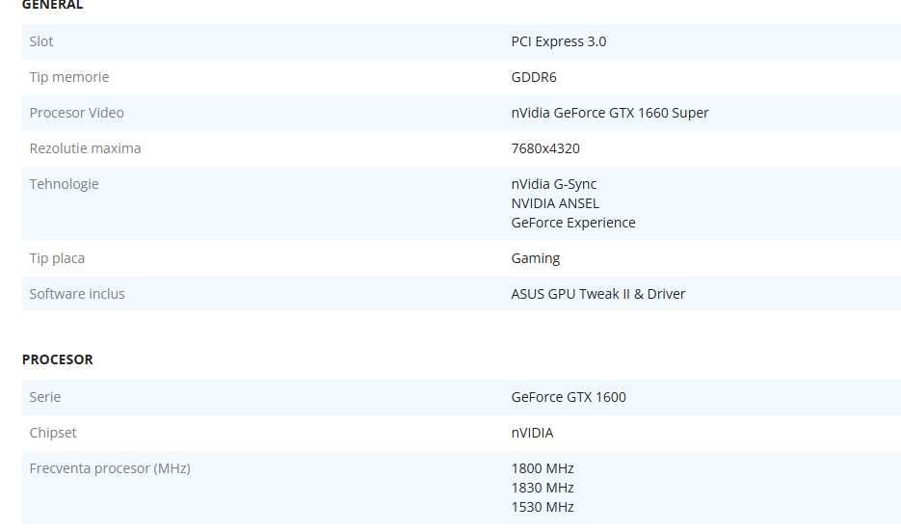Click the 'Procesor Video' label
901x531 pixels.
click(x=76, y=113)
